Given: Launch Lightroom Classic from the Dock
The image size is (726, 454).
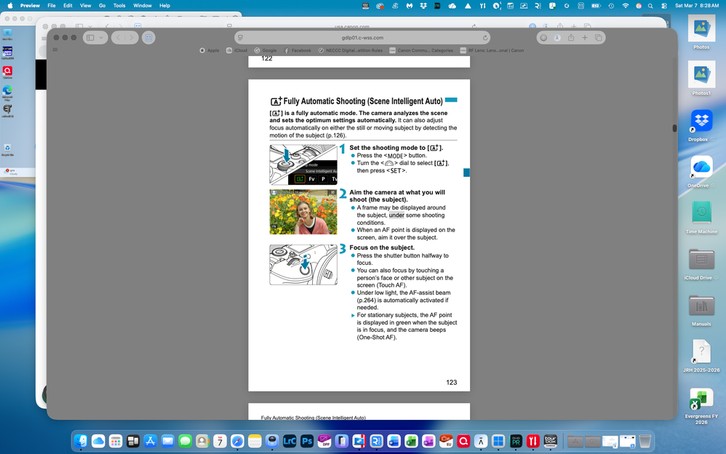Looking at the screenshot, I should point(290,441).
